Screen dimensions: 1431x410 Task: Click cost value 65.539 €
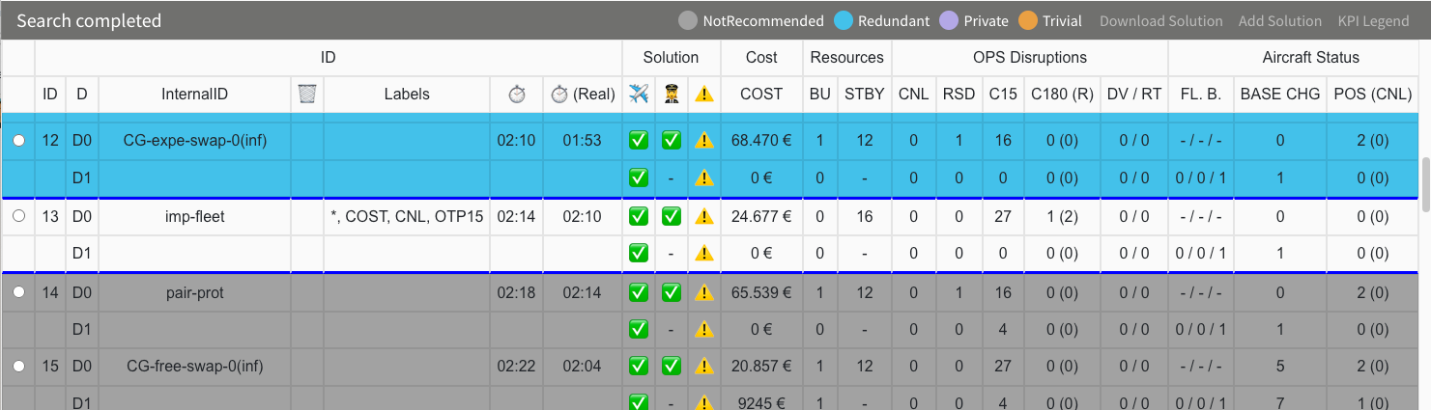tap(761, 292)
